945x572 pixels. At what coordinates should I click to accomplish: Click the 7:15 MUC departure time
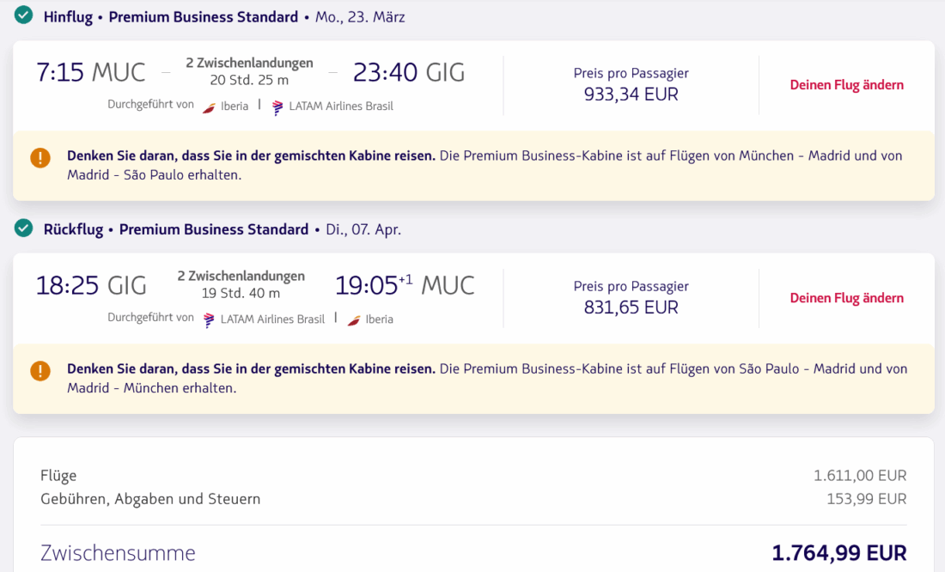90,72
